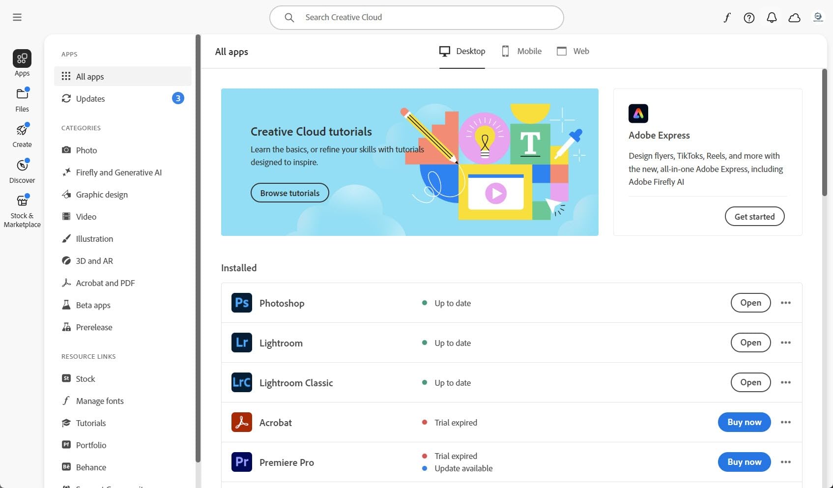Click the main page vertical scrollbar
The height and width of the screenshot is (488, 833).
824,133
